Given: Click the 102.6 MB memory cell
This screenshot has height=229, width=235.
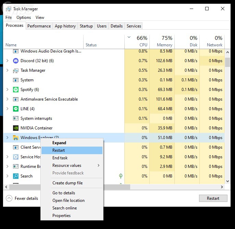Looking at the screenshot, I should [x=162, y=61].
